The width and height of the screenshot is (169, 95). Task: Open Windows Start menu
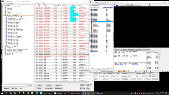(x=2, y=93)
